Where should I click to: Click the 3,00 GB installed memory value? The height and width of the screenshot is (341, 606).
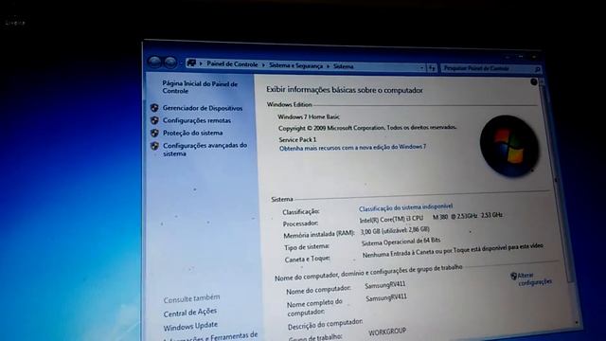click(x=395, y=230)
